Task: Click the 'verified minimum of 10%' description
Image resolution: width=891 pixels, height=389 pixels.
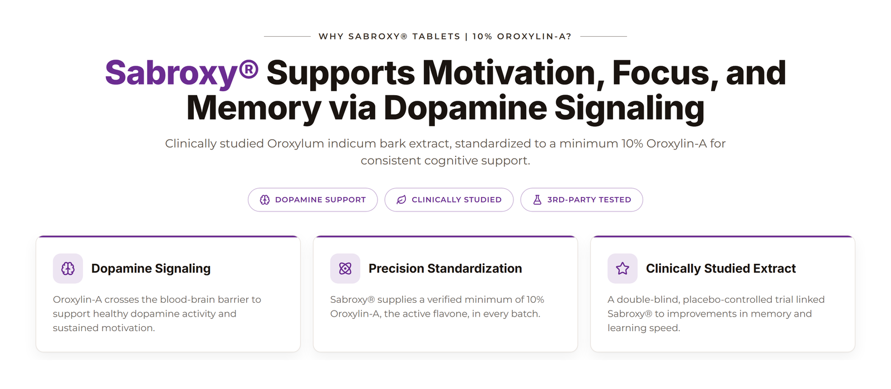Action: [x=437, y=307]
